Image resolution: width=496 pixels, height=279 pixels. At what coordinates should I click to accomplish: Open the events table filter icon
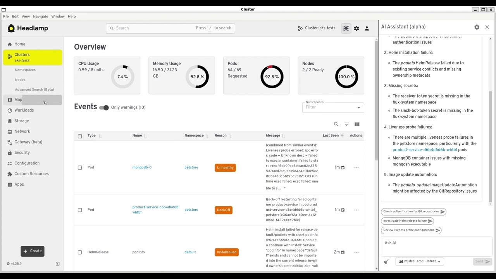(x=346, y=124)
